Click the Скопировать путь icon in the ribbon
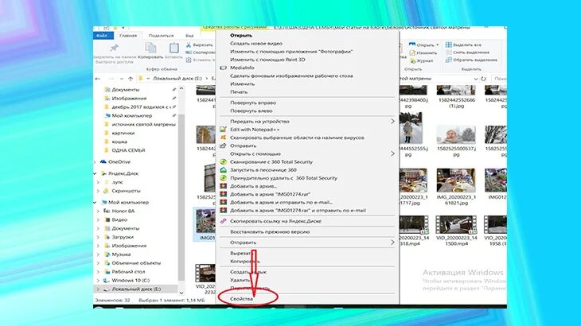Image resolution: width=581 pixels, height=326 pixels. (x=189, y=52)
